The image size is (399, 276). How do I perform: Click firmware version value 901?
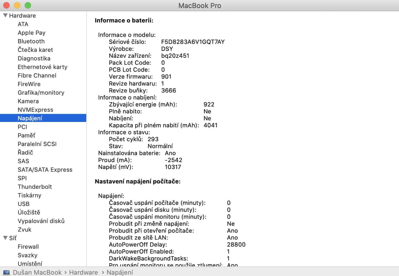166,76
